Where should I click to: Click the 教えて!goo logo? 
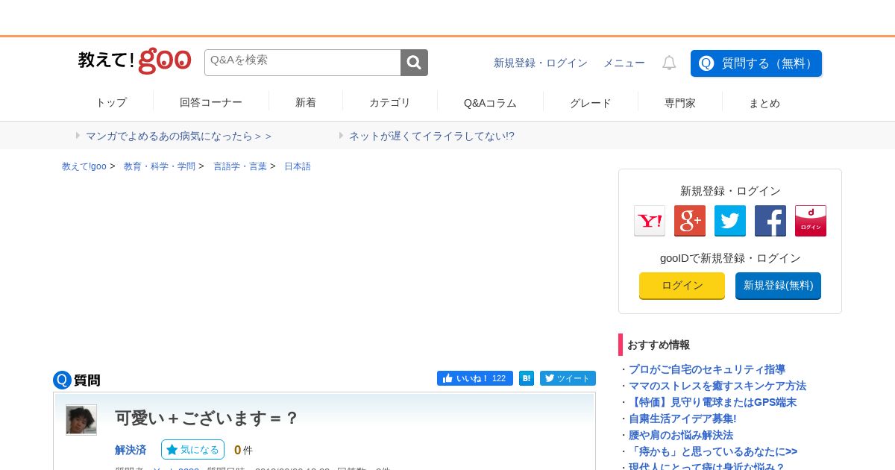pyautogui.click(x=135, y=61)
